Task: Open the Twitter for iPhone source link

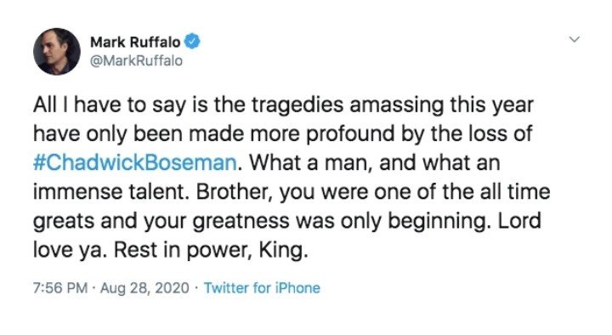Action: pos(262,288)
